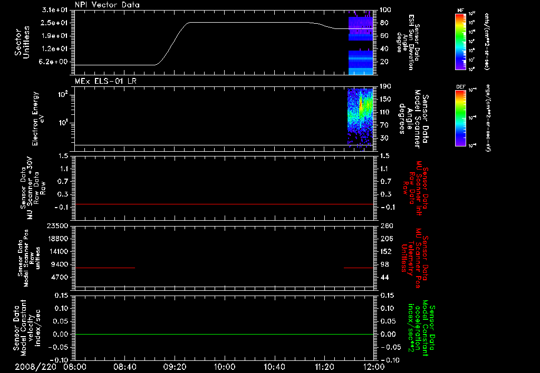Click the 10:00 time tick label
This screenshot has width=540, height=373.
pyautogui.click(x=225, y=367)
